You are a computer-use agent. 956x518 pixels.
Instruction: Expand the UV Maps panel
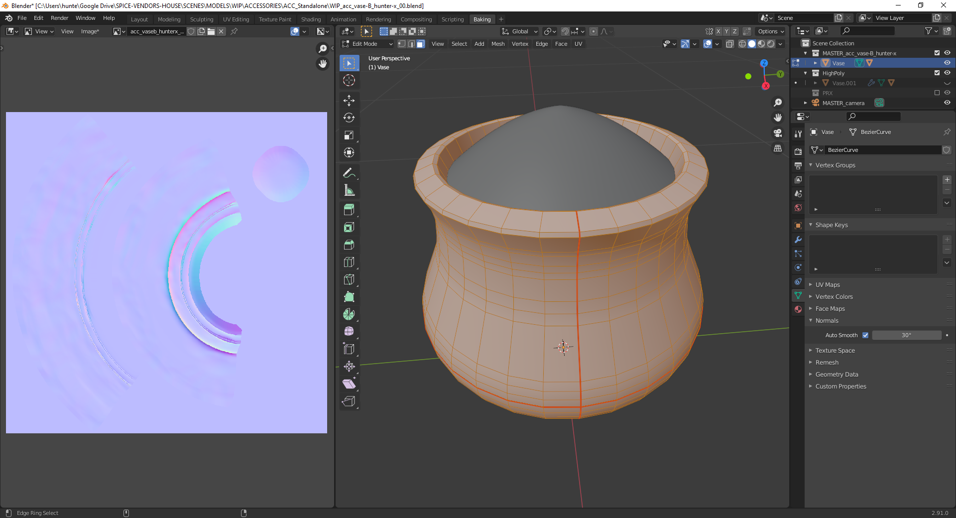[828, 285]
